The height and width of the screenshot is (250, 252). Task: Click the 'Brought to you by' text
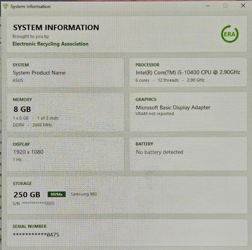tap(31, 36)
